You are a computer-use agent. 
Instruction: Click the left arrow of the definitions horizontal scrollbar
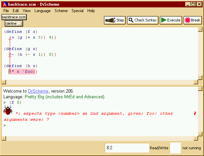pos(4,82)
